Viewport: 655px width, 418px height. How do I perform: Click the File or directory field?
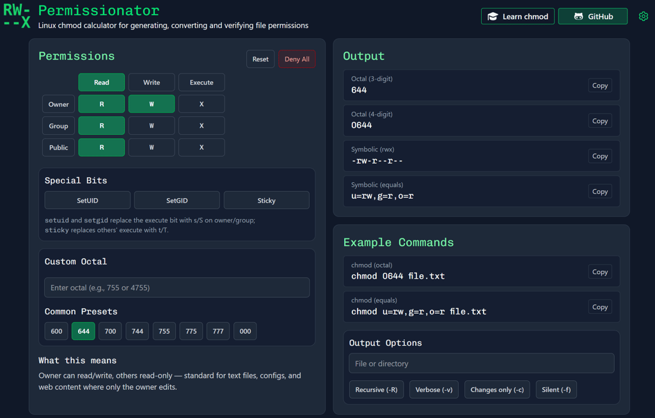click(x=482, y=363)
